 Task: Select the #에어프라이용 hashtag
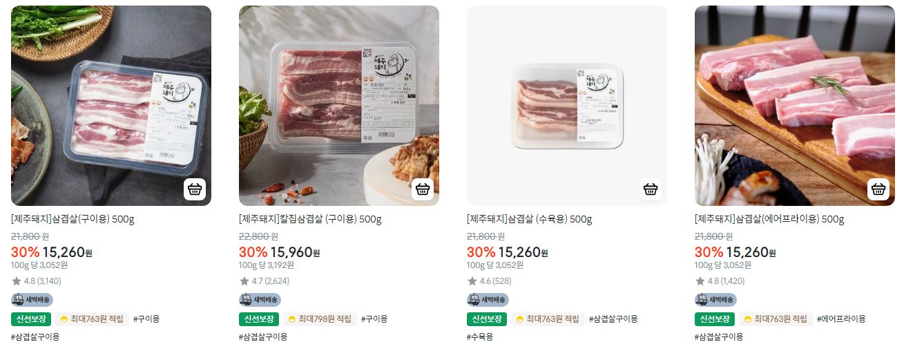(x=841, y=319)
